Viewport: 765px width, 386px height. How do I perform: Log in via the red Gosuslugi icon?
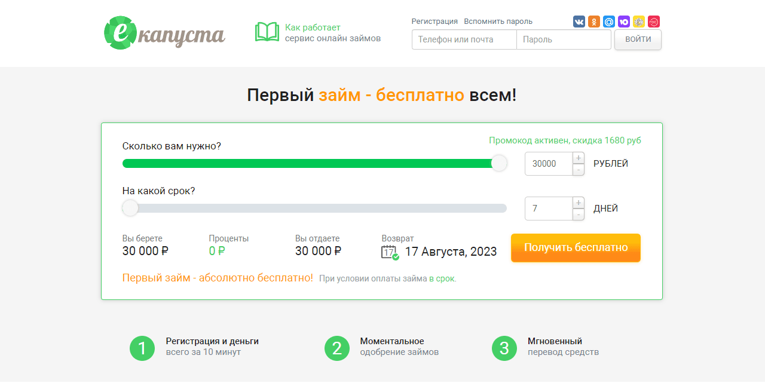point(653,21)
